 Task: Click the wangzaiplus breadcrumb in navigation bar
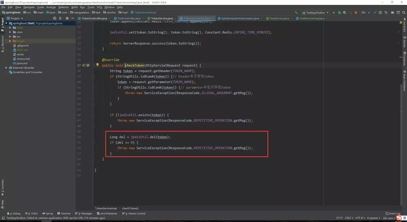tap(80, 13)
